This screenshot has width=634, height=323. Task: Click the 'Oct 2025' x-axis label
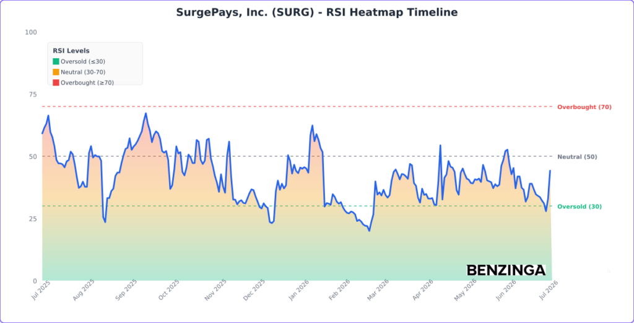tap(169, 290)
